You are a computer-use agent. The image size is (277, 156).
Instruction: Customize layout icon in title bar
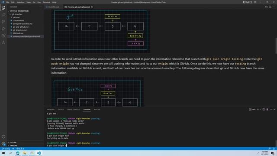(255, 2)
